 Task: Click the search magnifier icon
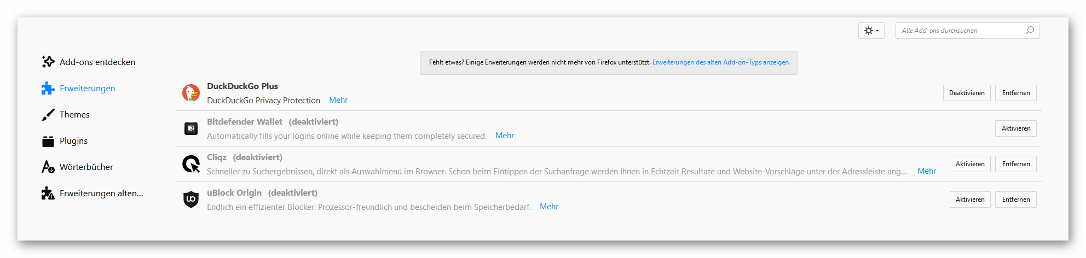coord(1030,31)
